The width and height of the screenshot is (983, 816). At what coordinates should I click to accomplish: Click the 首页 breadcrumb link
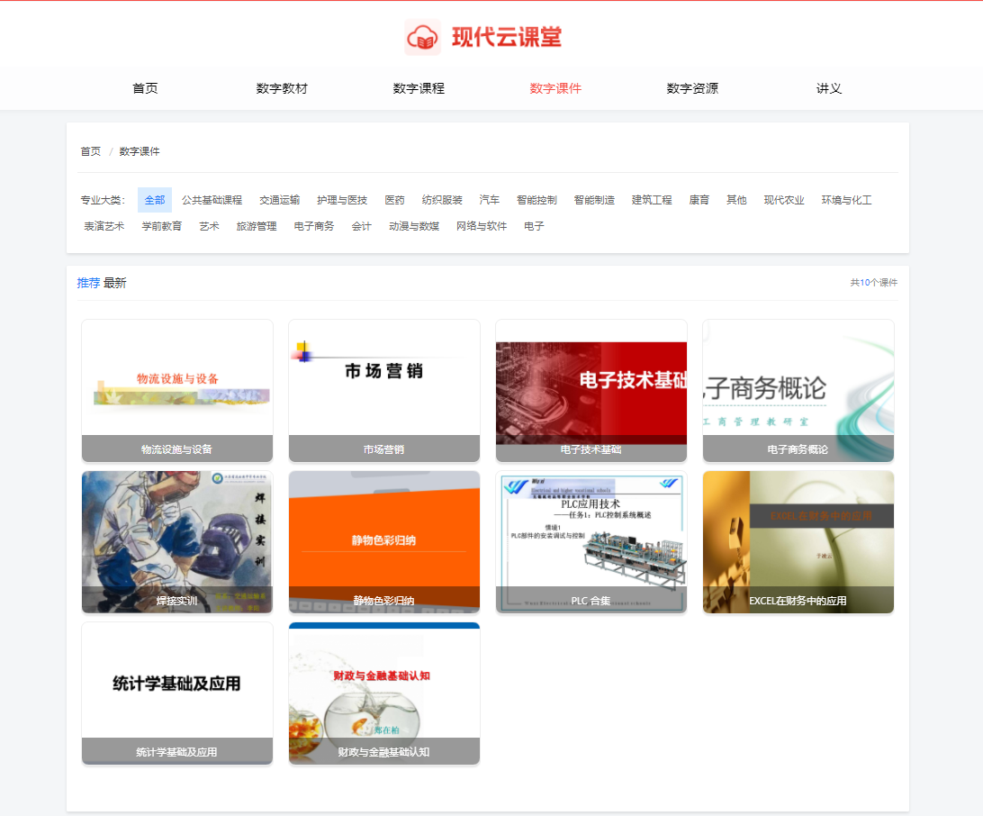[x=90, y=151]
